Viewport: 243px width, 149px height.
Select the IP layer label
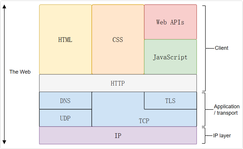point(222,136)
